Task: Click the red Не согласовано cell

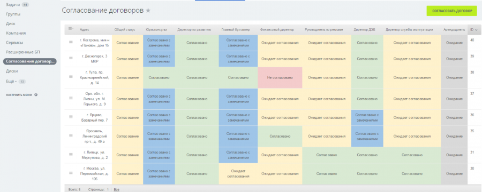Action: (x=280, y=77)
